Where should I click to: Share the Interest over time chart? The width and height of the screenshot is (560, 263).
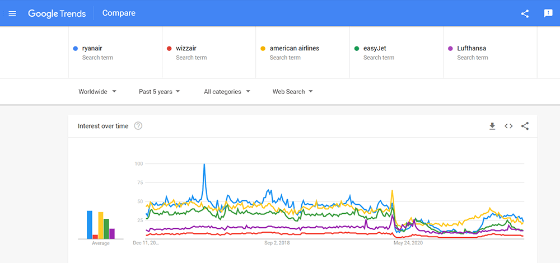point(525,126)
